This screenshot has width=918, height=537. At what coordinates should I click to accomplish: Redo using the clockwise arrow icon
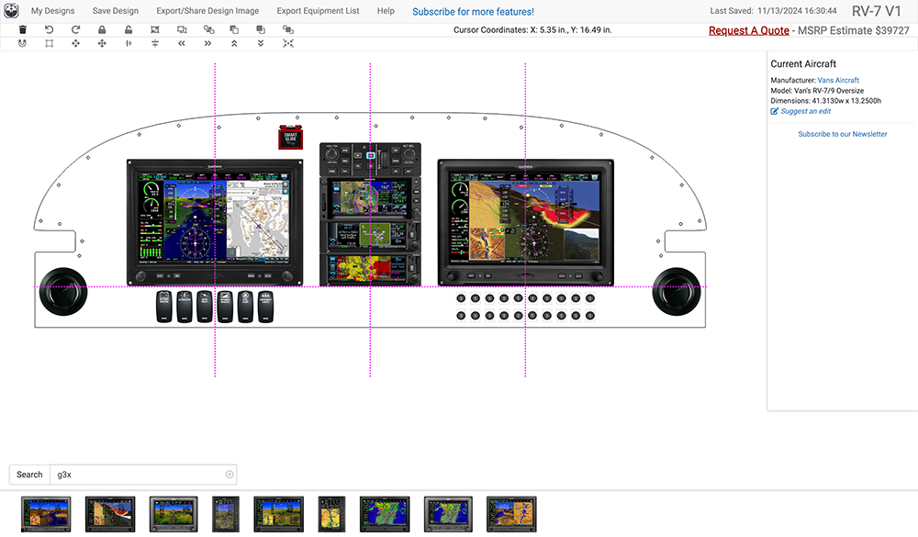pyautogui.click(x=75, y=30)
